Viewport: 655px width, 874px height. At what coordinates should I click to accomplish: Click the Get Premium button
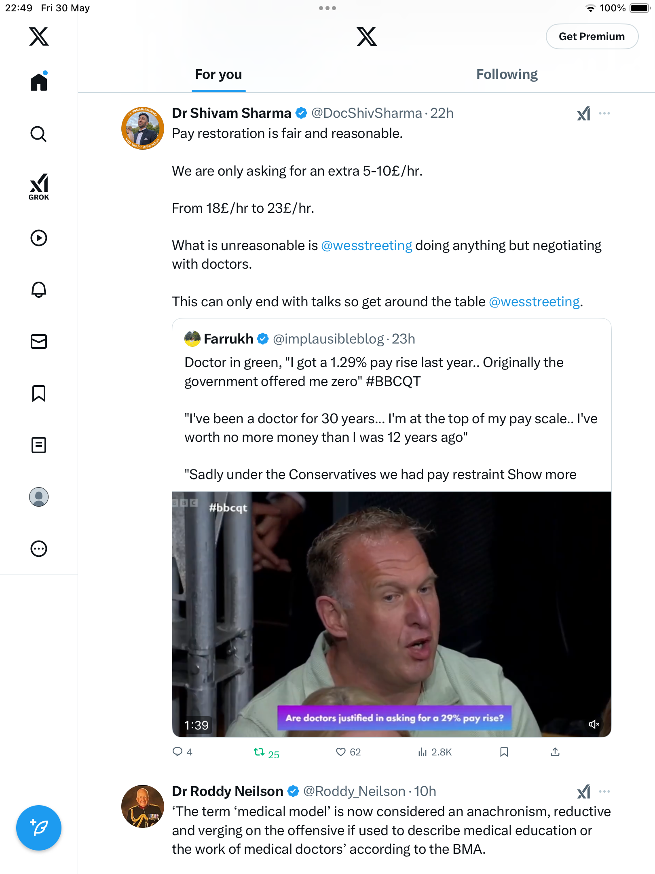(x=592, y=36)
